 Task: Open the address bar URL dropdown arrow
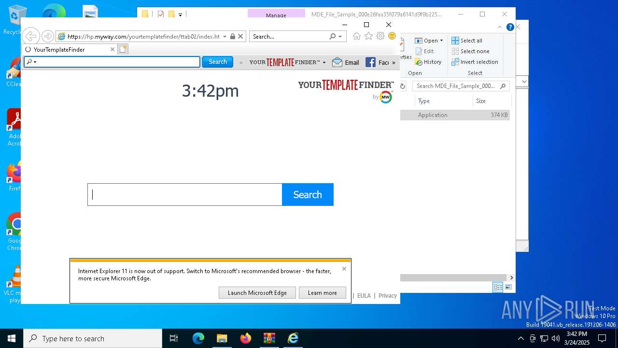pos(225,36)
